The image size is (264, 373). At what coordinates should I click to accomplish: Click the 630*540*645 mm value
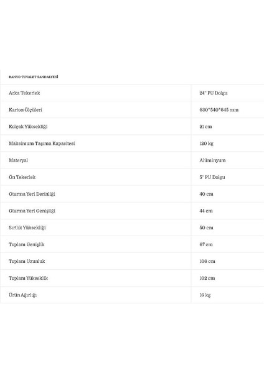[219, 109]
